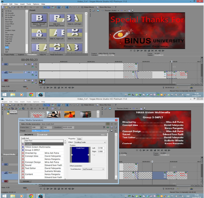Screen dimensions: 204x198
Task: Open Overlays dropdown in upper preview toolbar
Action: (125, 11)
